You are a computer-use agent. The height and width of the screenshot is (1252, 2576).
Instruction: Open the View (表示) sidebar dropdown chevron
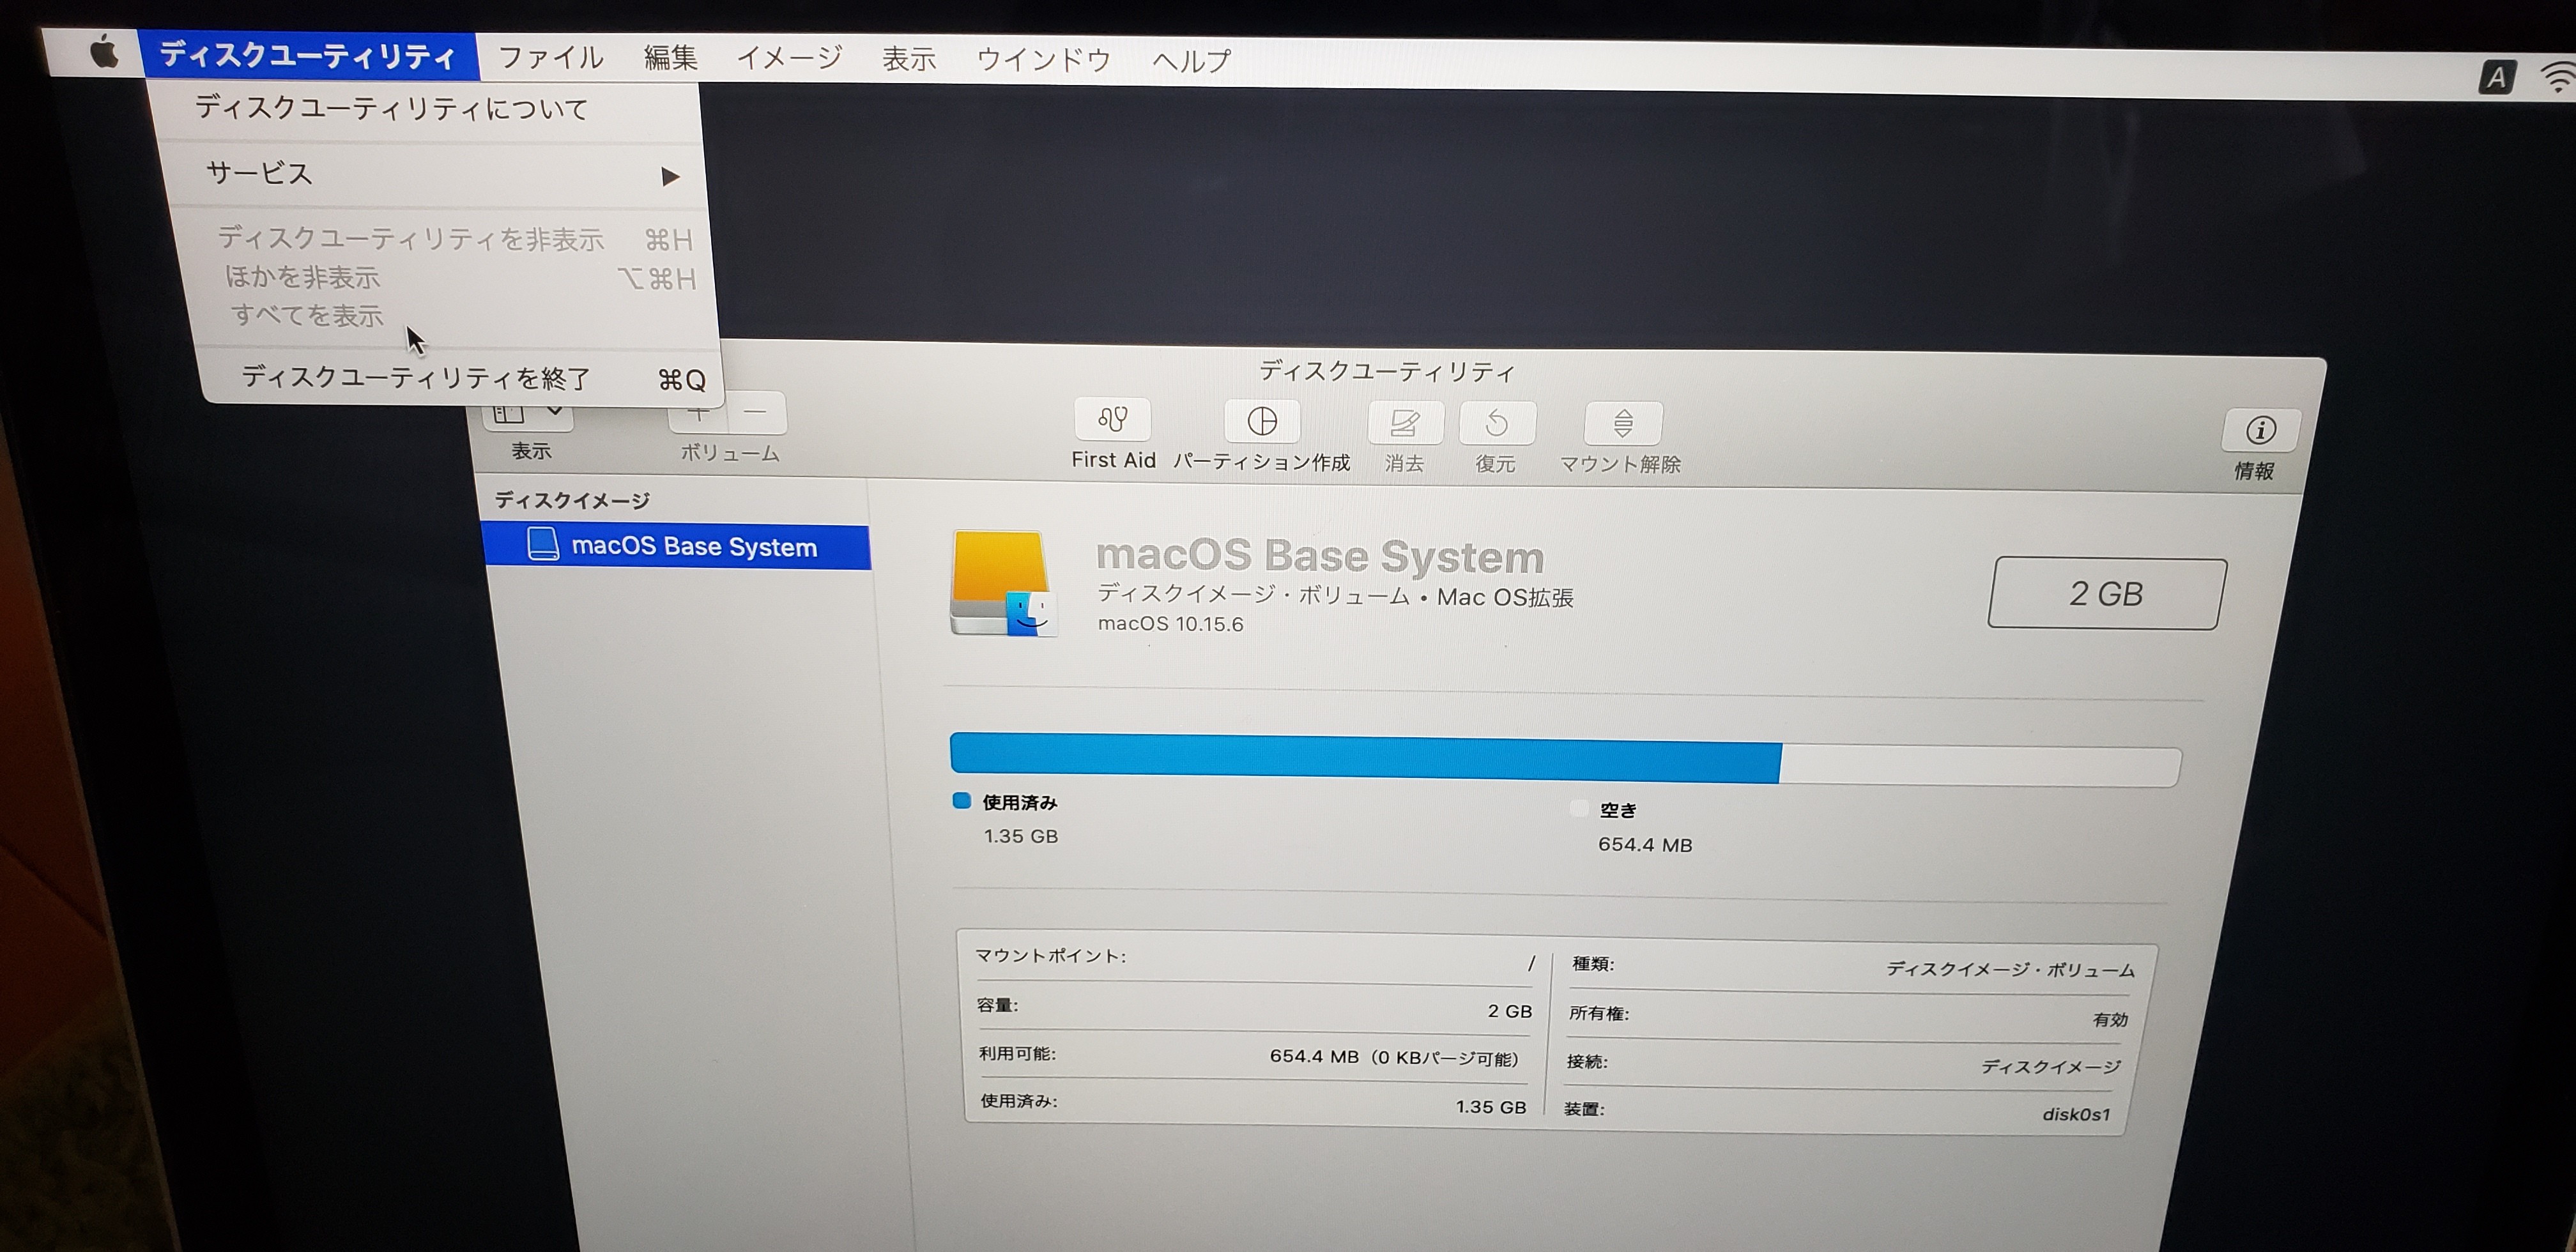[555, 411]
